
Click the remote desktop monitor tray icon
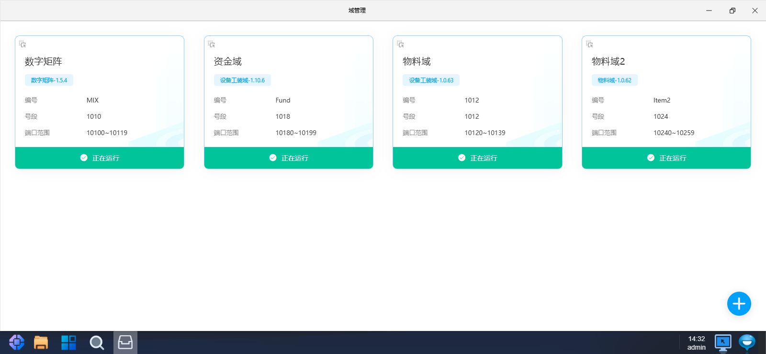pos(723,343)
